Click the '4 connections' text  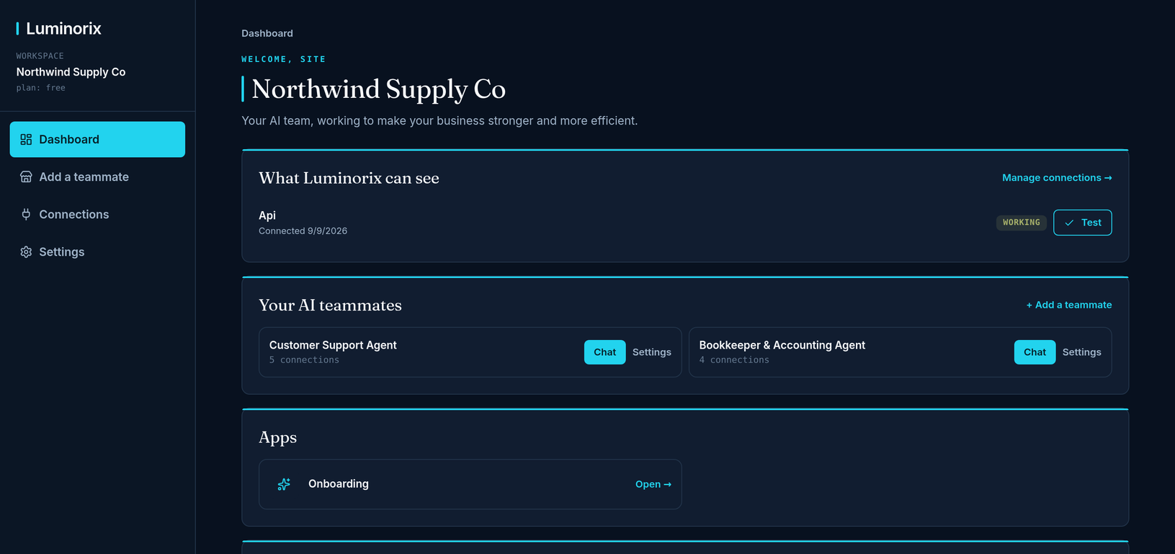[x=734, y=360]
